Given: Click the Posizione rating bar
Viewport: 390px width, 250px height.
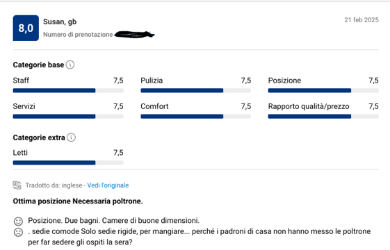Looking at the screenshot, I should [323, 90].
